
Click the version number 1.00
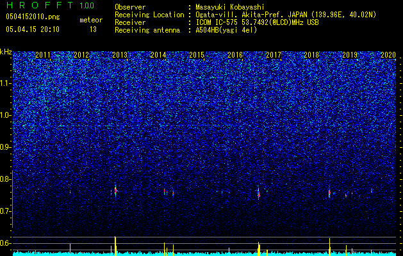[87, 6]
